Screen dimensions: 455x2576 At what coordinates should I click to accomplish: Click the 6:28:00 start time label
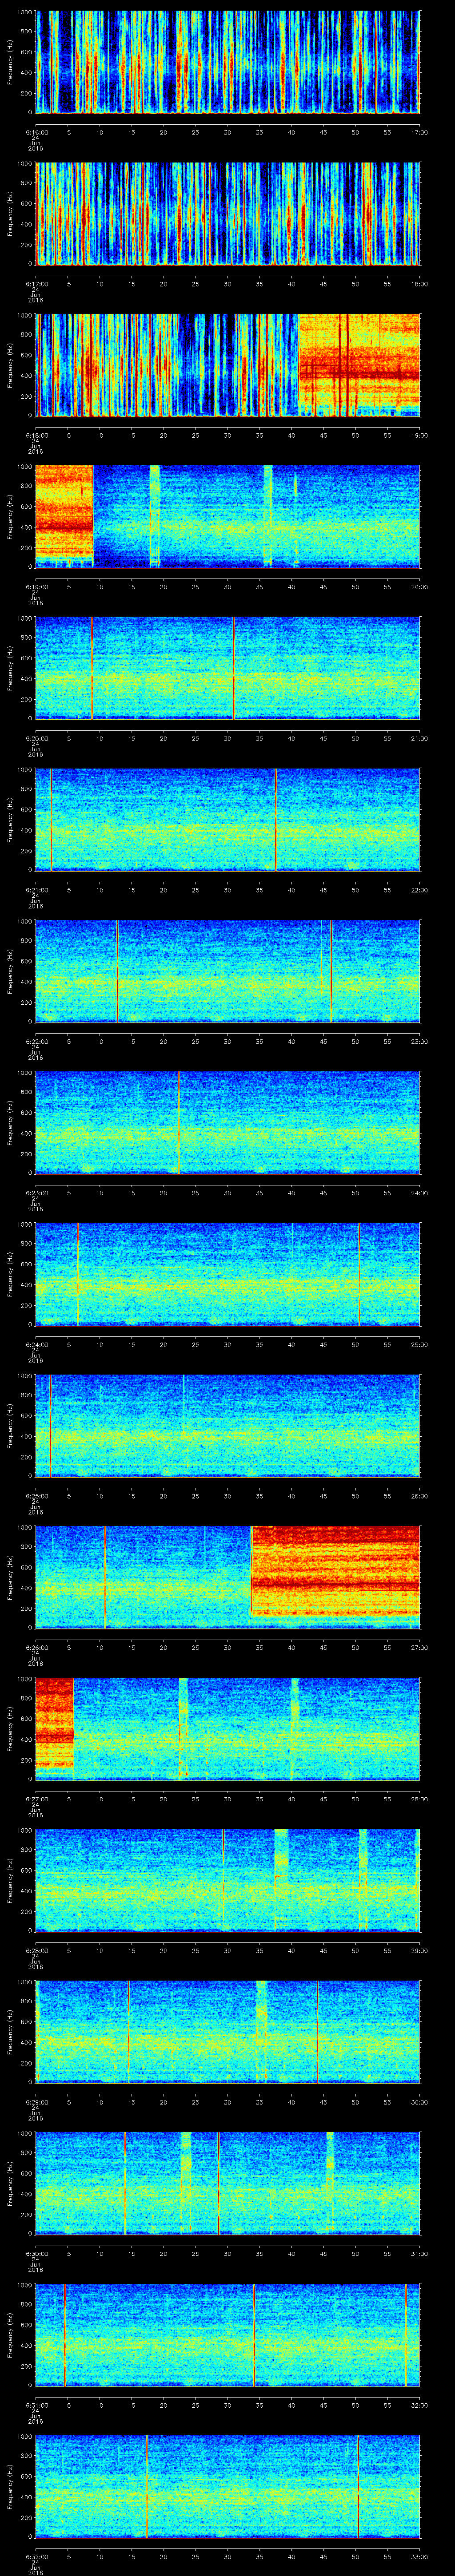[x=36, y=1950]
